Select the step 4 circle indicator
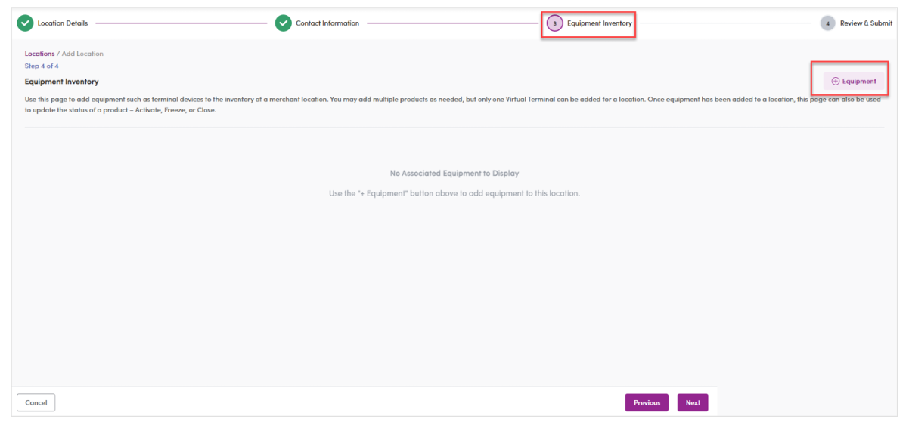This screenshot has height=425, width=909. 828,23
